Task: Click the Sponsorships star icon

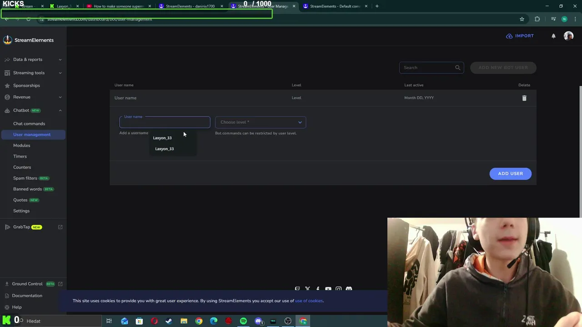Action: click(7, 85)
